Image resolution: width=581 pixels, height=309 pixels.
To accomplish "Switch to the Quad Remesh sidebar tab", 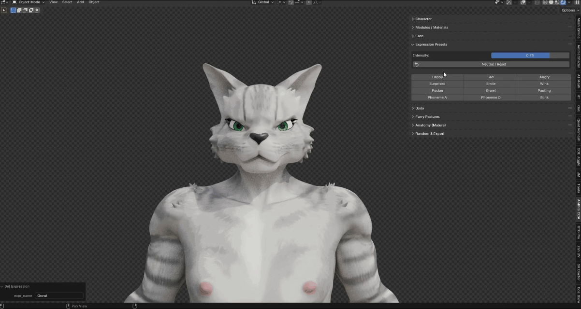I will tap(578, 130).
